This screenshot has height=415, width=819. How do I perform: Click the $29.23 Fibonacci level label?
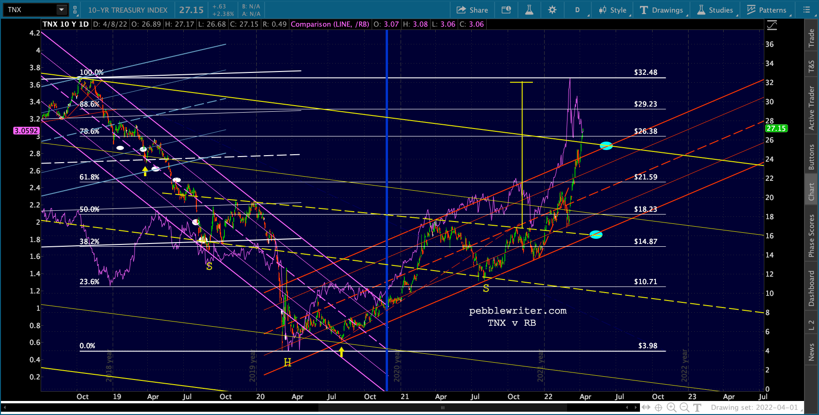coord(646,104)
